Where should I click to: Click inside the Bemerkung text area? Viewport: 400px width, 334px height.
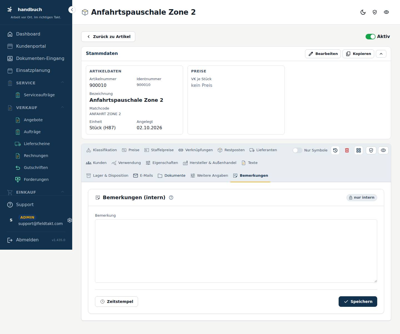(x=236, y=251)
